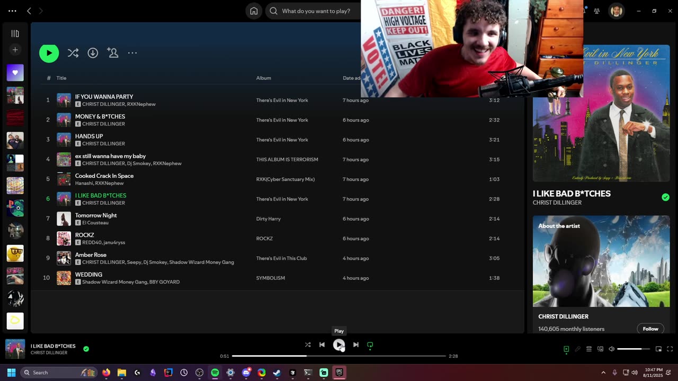Follow CHRIST DILLINGER
Viewport: 678px width, 381px height.
(x=650, y=329)
